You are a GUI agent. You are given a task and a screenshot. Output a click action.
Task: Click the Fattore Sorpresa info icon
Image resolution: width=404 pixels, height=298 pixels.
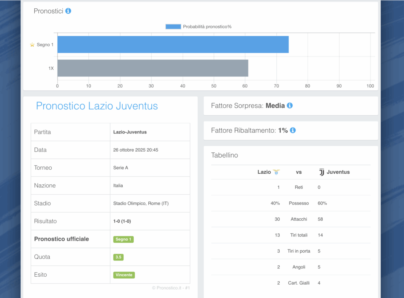[290, 106]
